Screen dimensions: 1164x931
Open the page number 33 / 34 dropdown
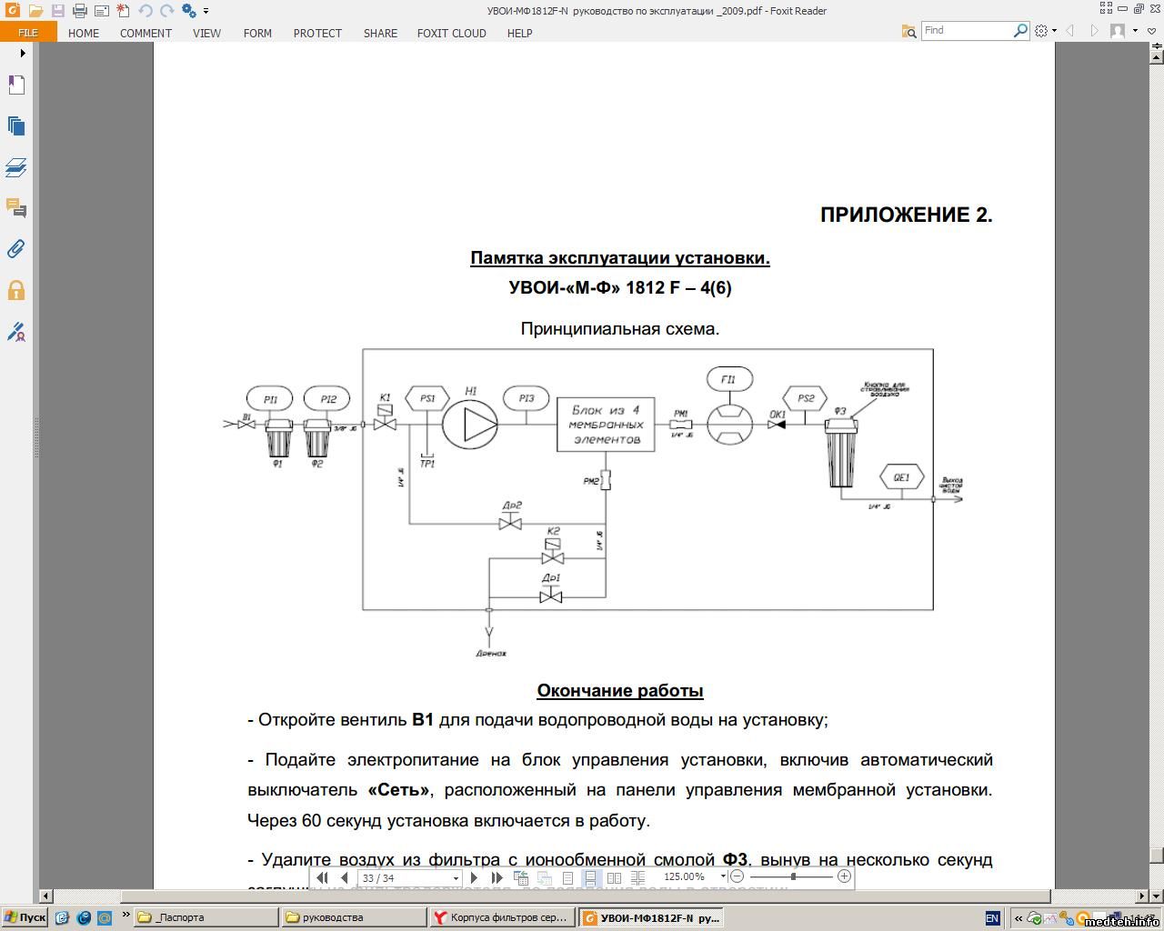(456, 878)
